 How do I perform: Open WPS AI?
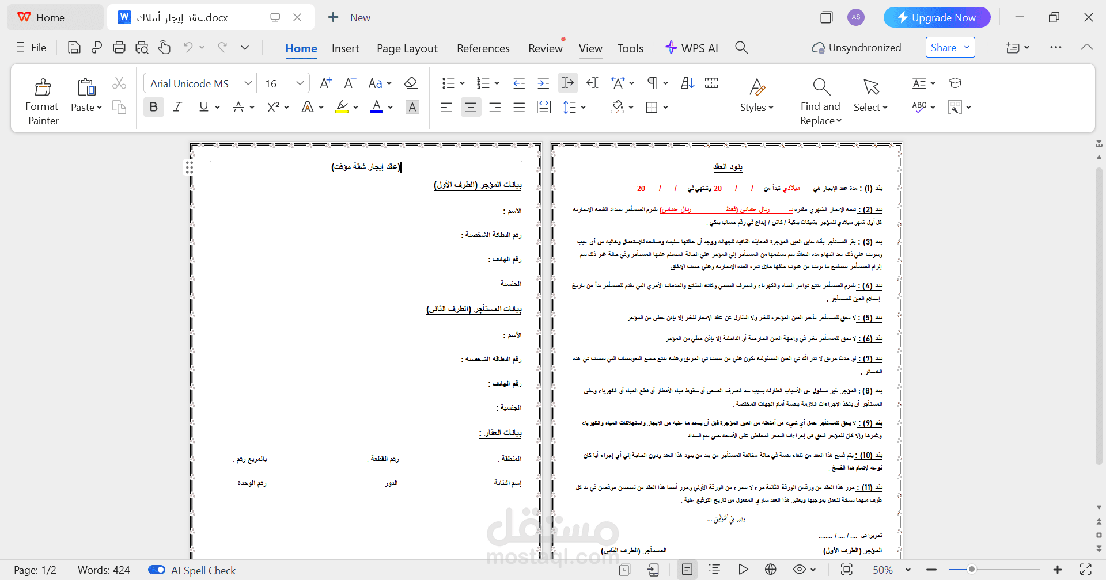691,48
